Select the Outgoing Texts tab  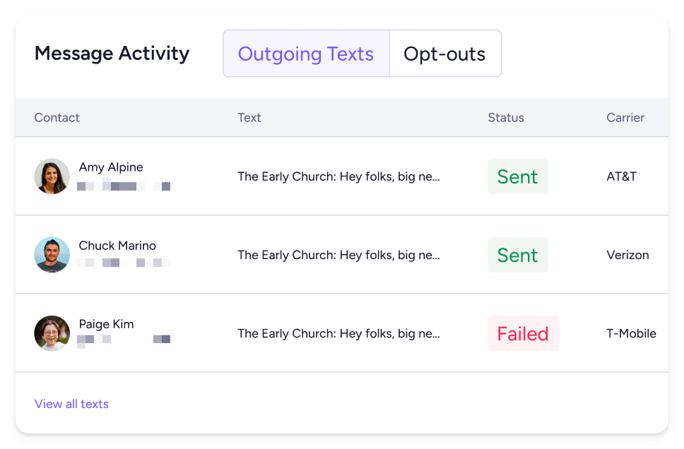click(306, 53)
